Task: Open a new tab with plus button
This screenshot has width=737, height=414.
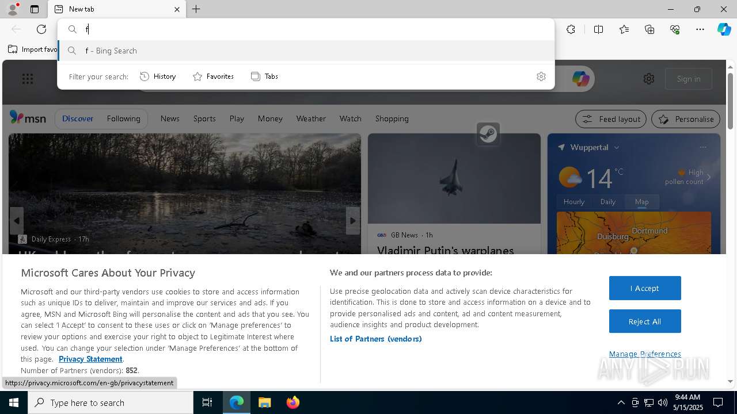Action: [196, 9]
